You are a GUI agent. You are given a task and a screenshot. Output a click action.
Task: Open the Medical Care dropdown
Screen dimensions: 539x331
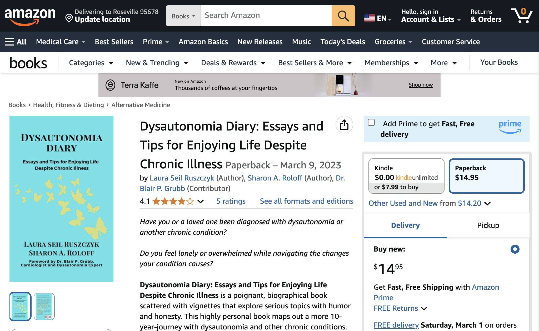click(61, 42)
